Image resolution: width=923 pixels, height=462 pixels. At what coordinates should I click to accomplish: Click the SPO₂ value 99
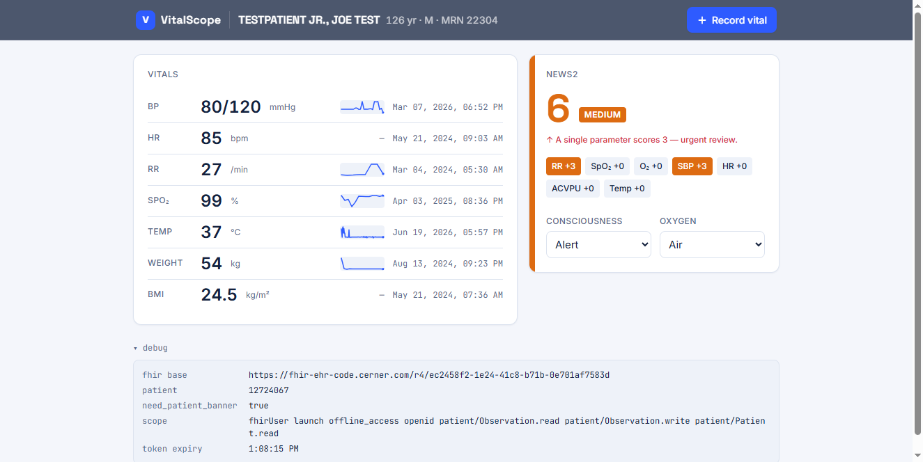tap(211, 201)
